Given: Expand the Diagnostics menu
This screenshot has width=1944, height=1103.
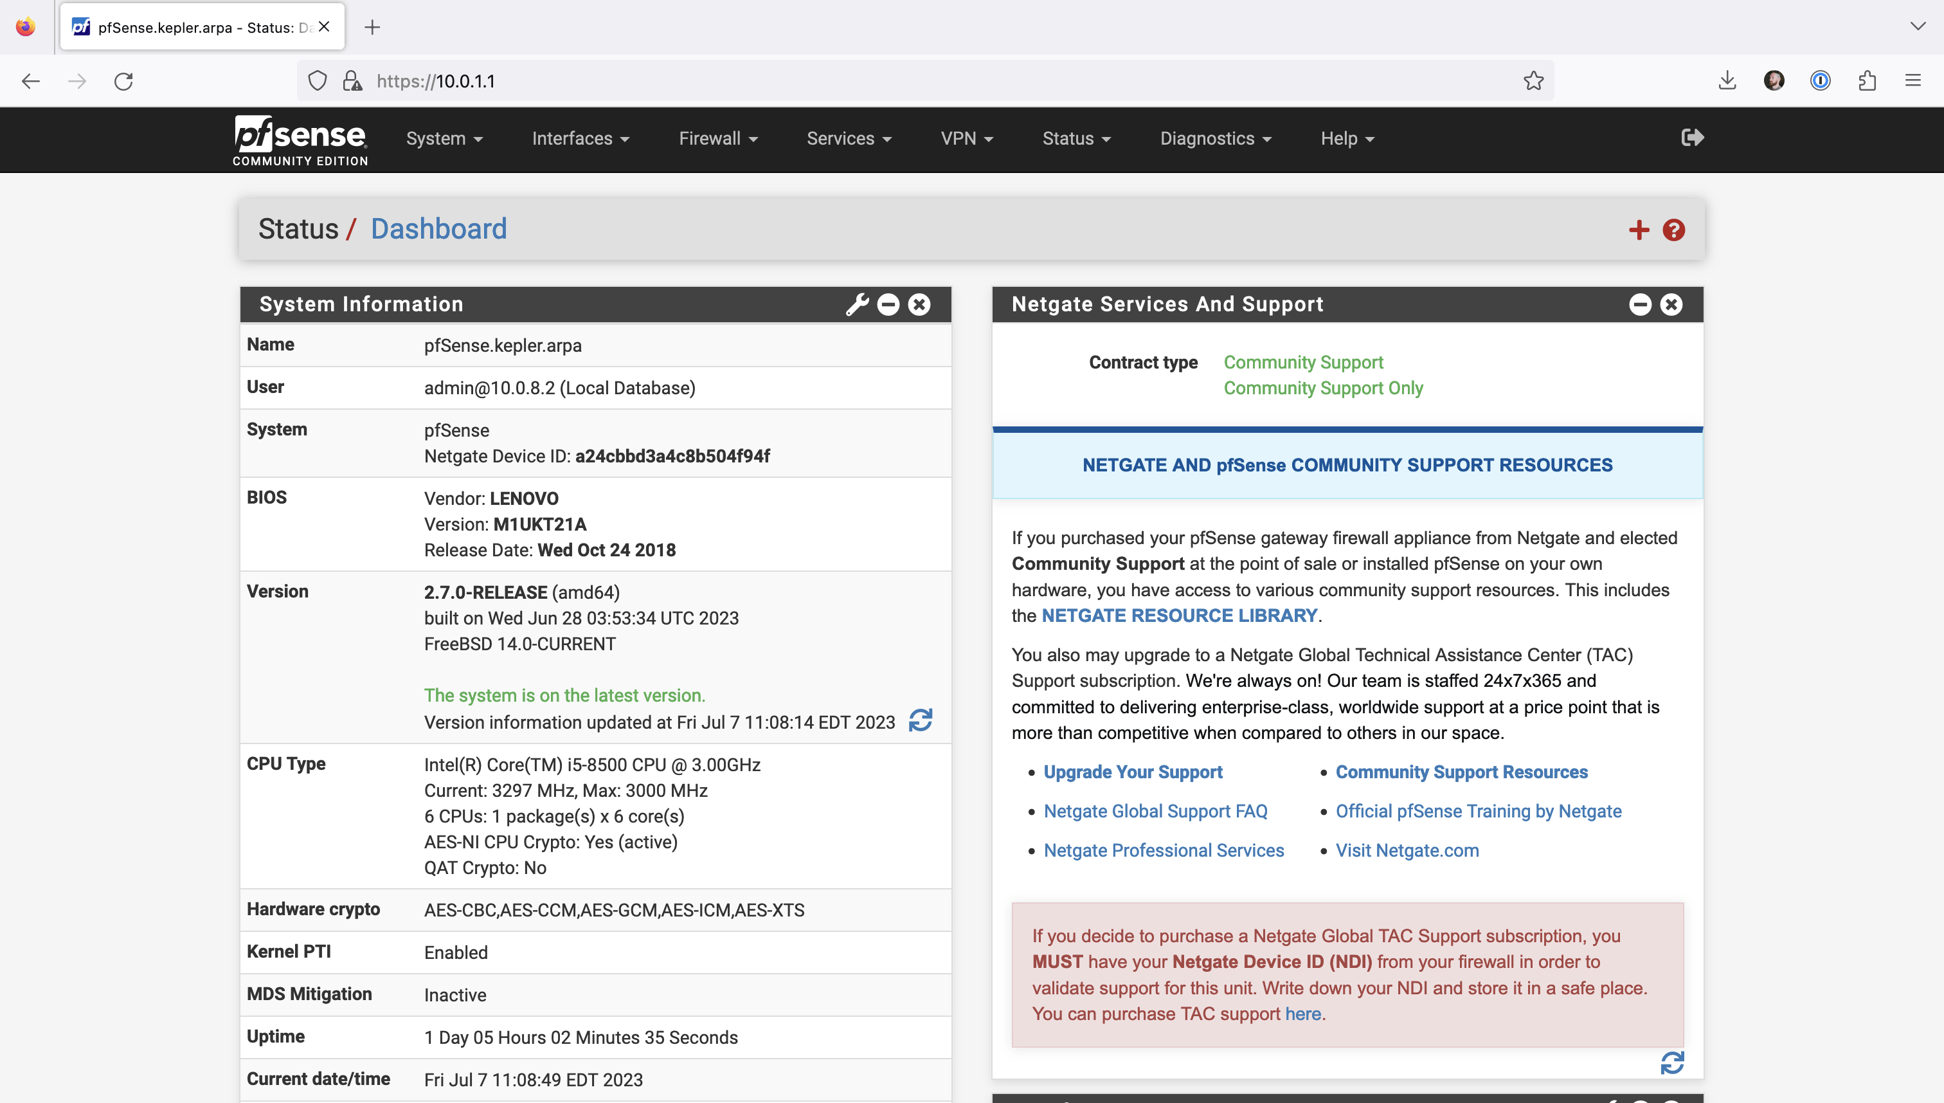Looking at the screenshot, I should tap(1216, 139).
